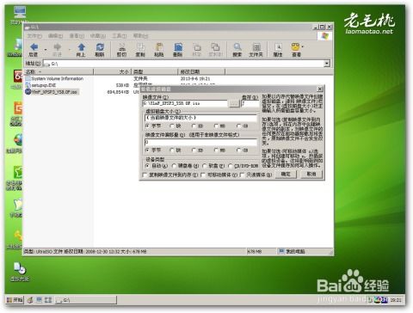Screen dimensions: 413x313
Task: Expand the View icon dropdown arrow
Action: 303,46
